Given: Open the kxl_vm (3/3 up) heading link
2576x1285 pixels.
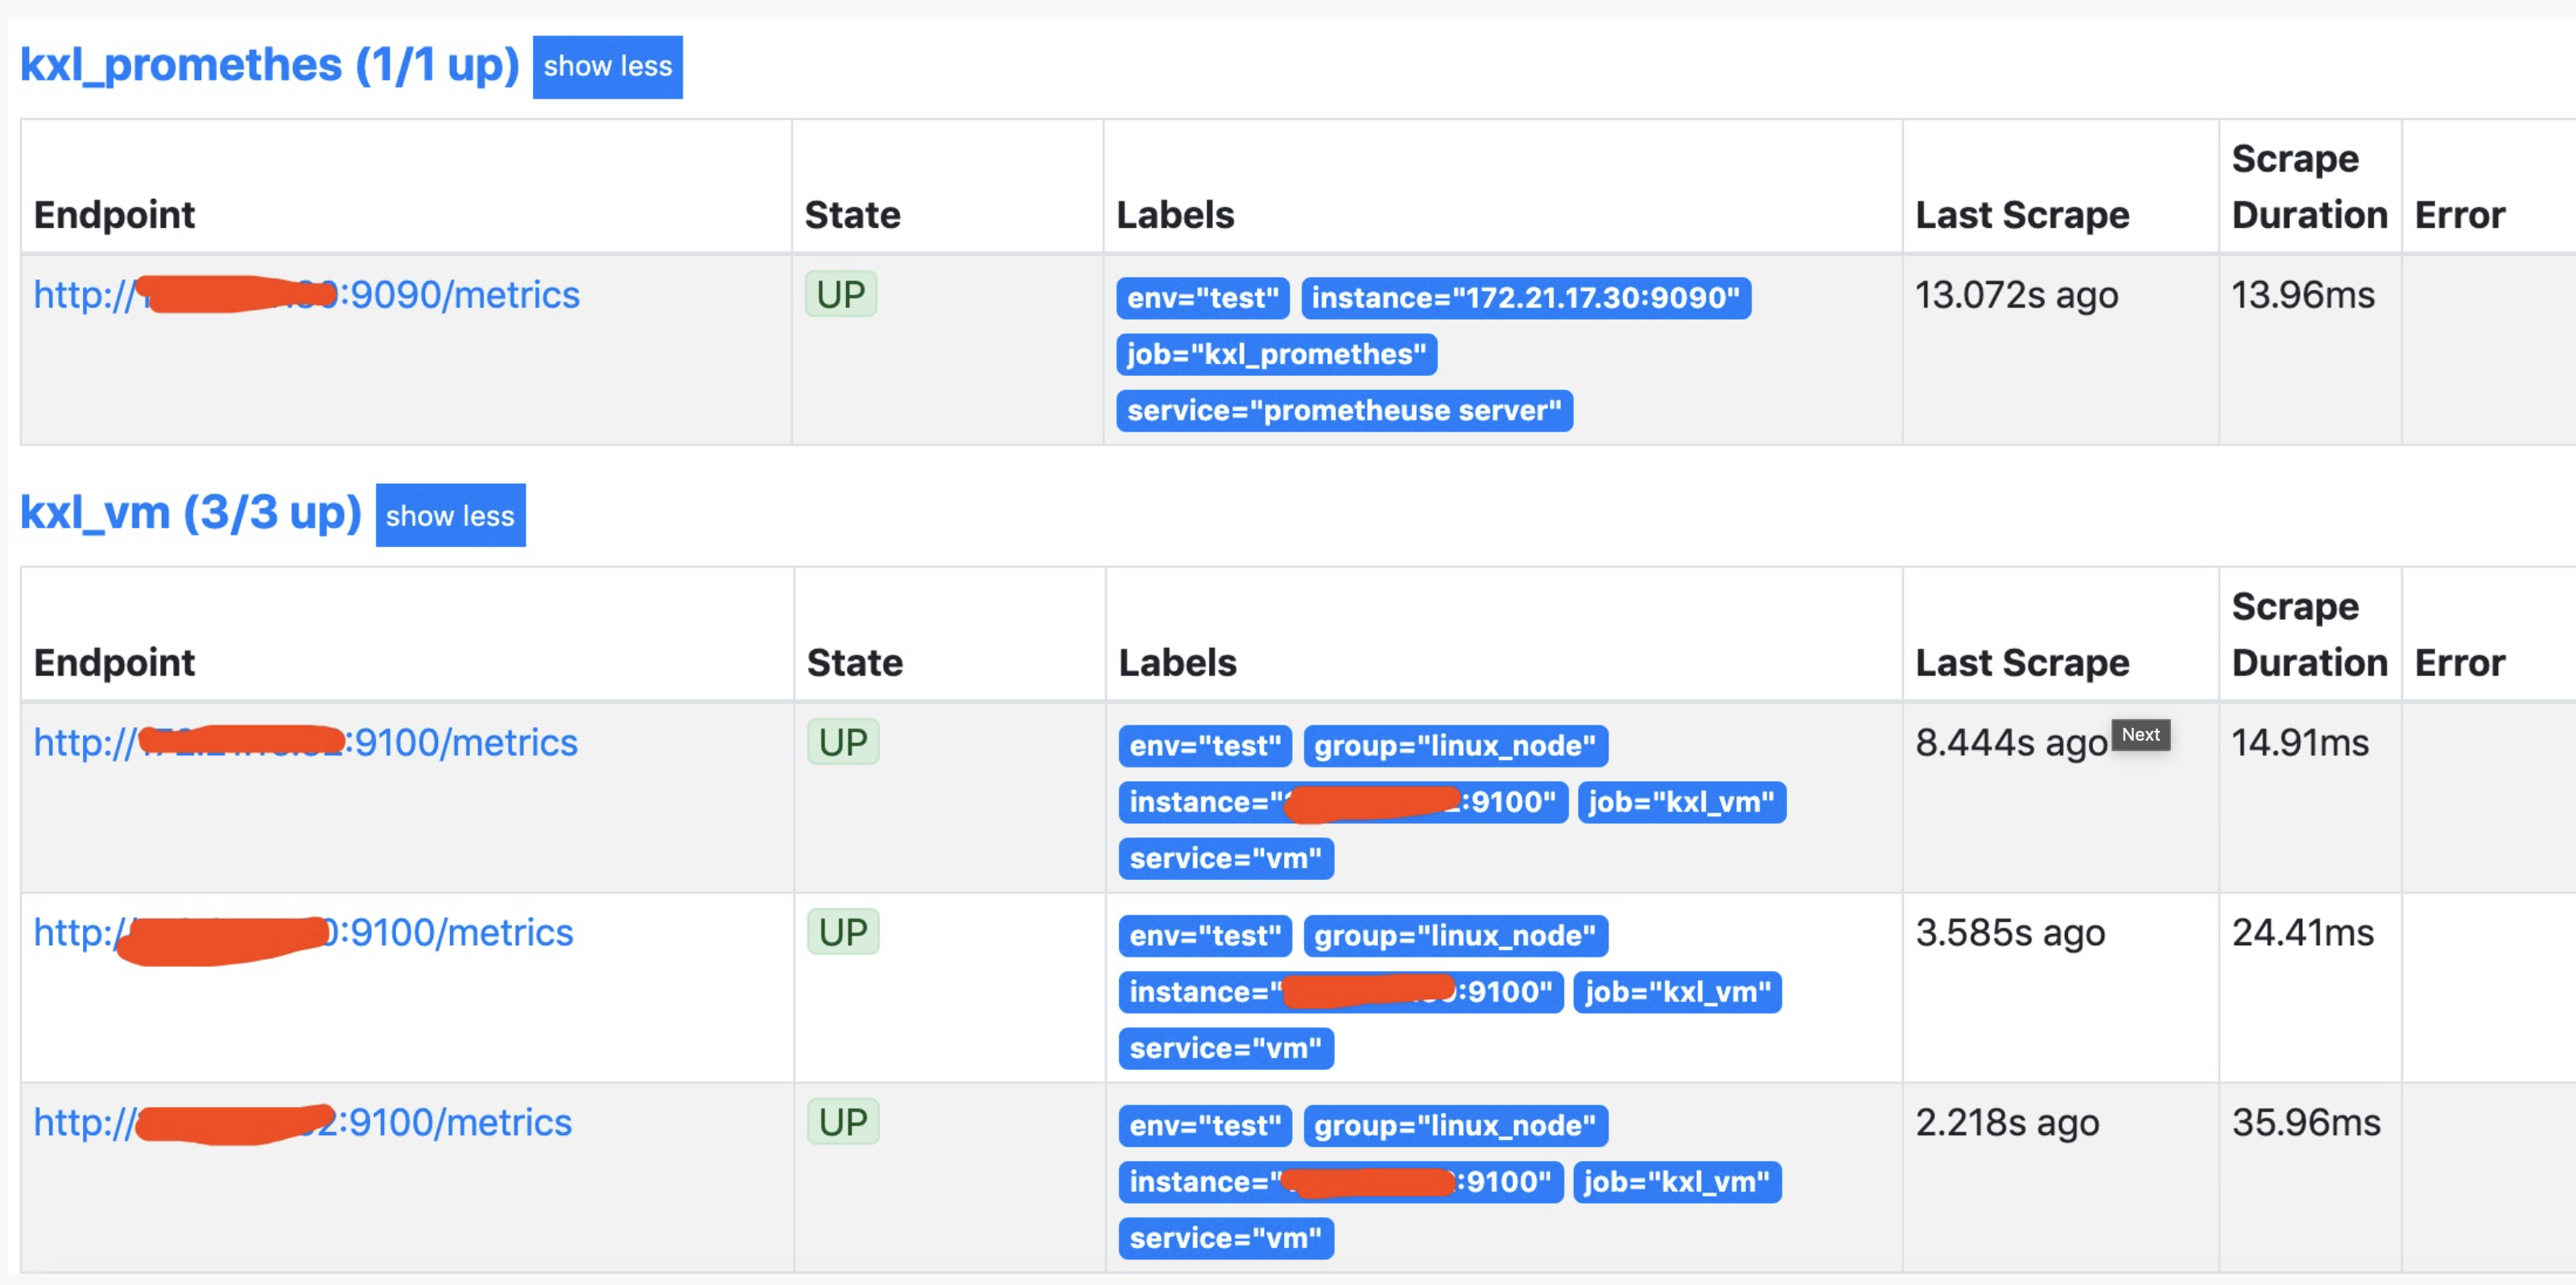Looking at the screenshot, I should pos(190,513).
